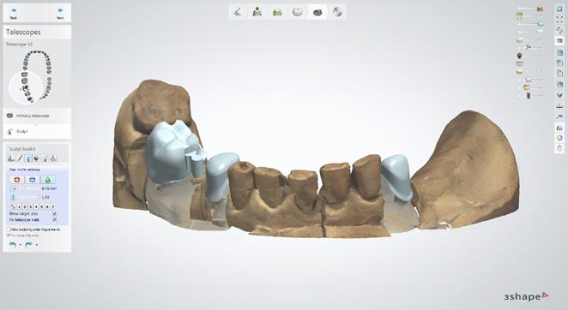Open the color wheel icon in right toolbar
568x310 pixels.
tap(559, 138)
